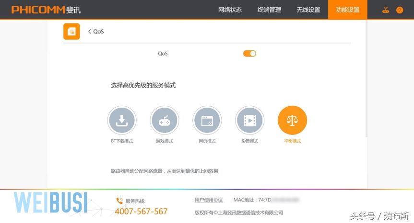Choose the 游戏模式 gamepad icon
414x223 pixels.
[x=165, y=120]
